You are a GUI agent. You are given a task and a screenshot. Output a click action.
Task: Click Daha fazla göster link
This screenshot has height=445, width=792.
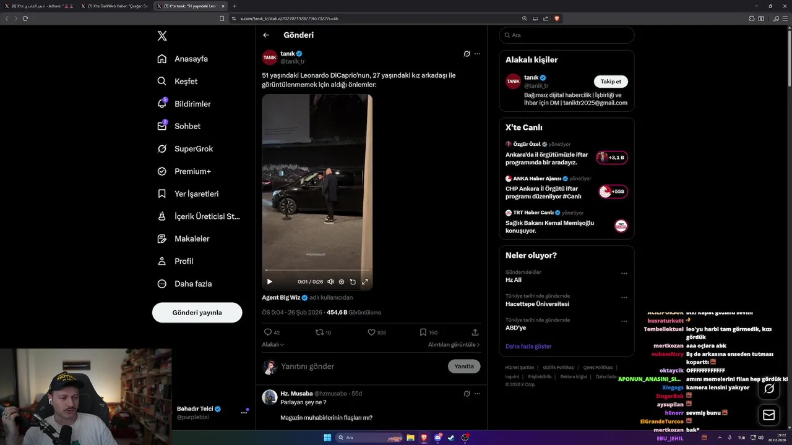528,346
